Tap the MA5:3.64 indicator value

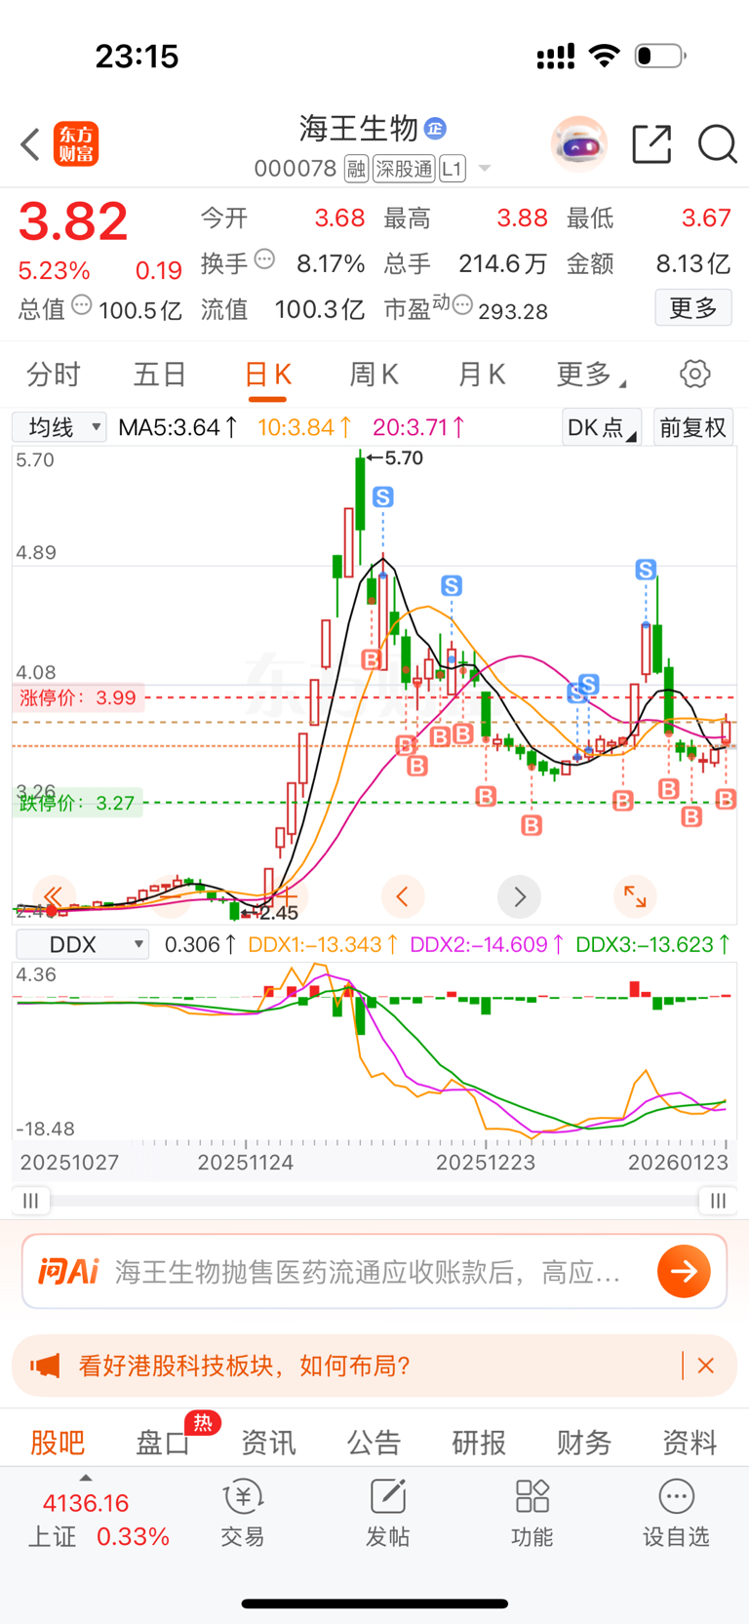click(178, 427)
